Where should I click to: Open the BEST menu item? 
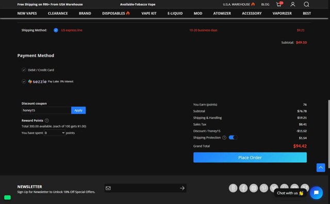[307, 13]
